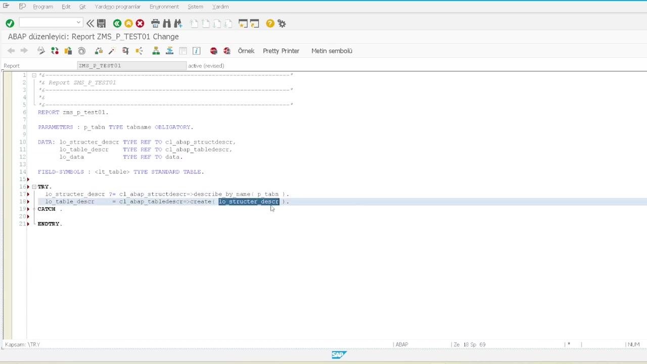Exit via the yellow up-arrow icon

pyautogui.click(x=128, y=23)
